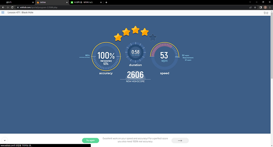
Task: Open the Chrome profile avatar
Action: (x=265, y=7)
